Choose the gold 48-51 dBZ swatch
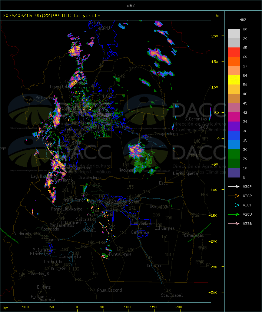 234,89
